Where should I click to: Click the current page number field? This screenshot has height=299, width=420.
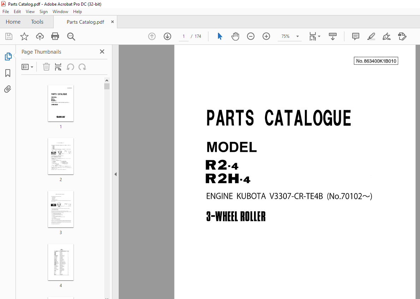(183, 36)
